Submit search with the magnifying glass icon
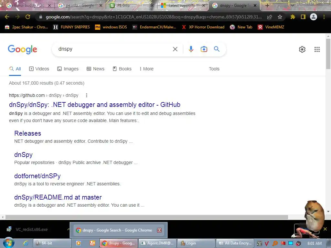Screen dimensions: 331x248 point(217,49)
